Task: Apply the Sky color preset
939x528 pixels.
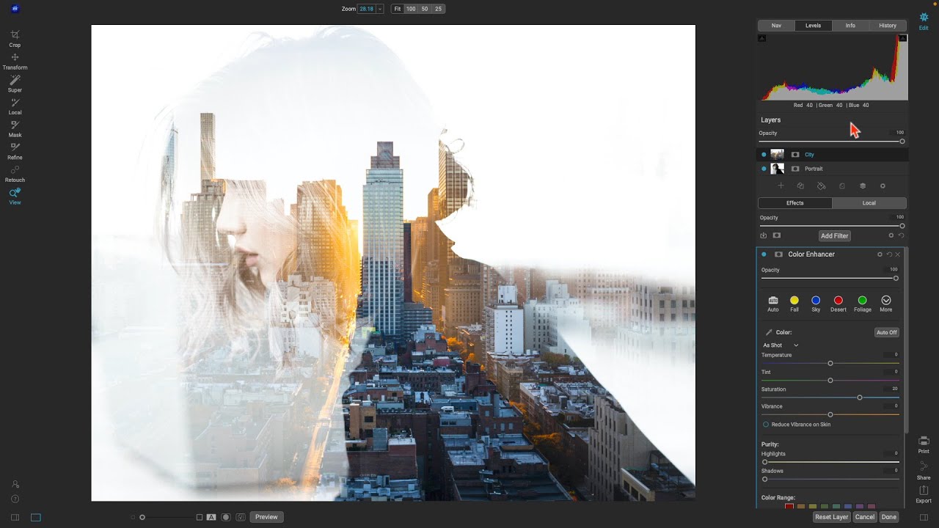Action: [x=816, y=304]
